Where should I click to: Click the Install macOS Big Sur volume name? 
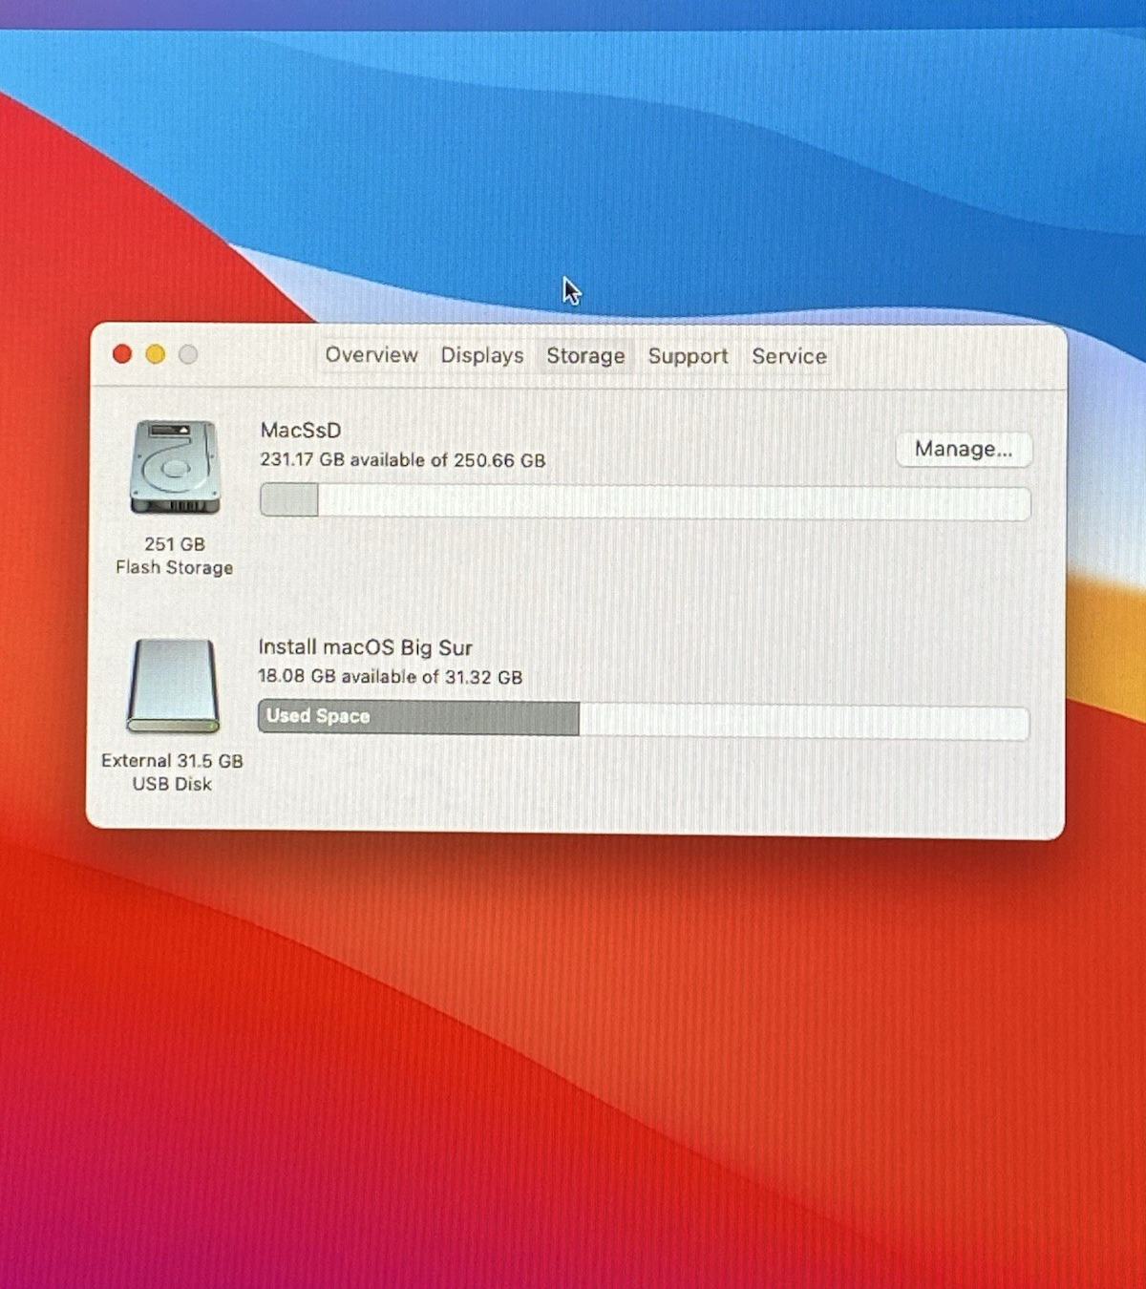pyautogui.click(x=366, y=647)
